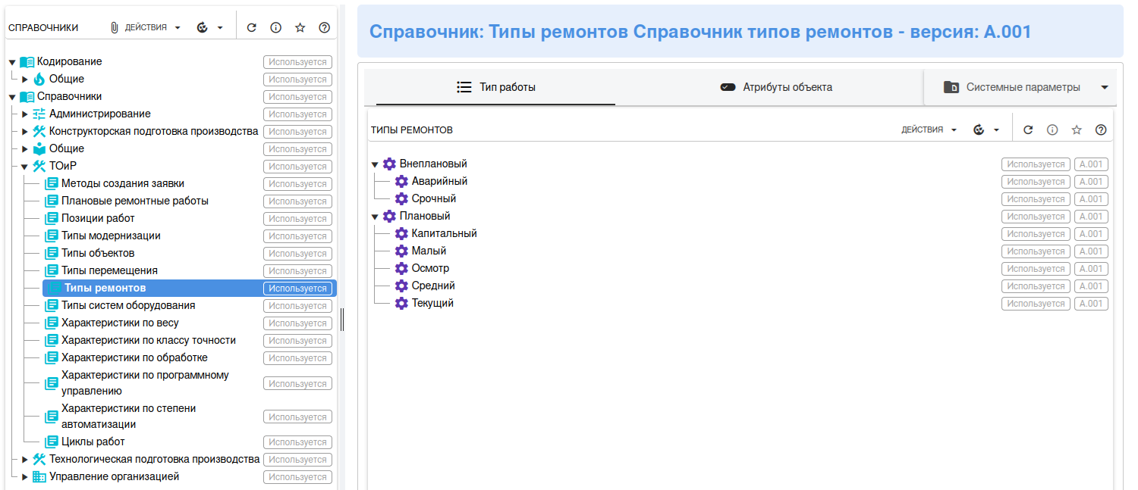
Task: Click the A.001 version badge for Внеплановый
Action: coord(1091,164)
